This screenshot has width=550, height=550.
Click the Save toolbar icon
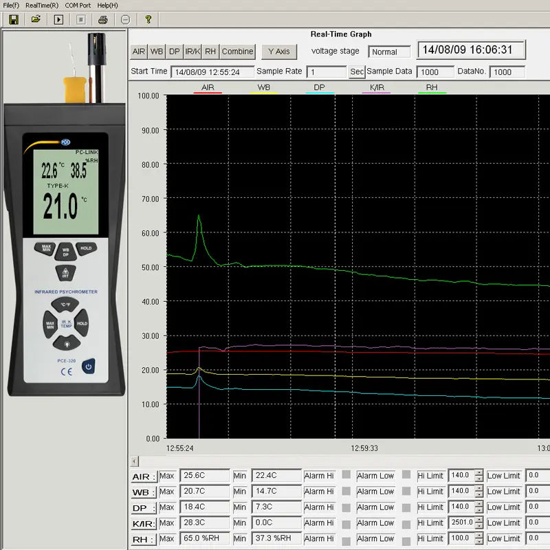14,19
